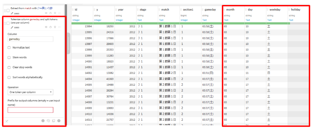Open the gameday column header menu
Viewport: 318px width, 131px height.
point(210,10)
